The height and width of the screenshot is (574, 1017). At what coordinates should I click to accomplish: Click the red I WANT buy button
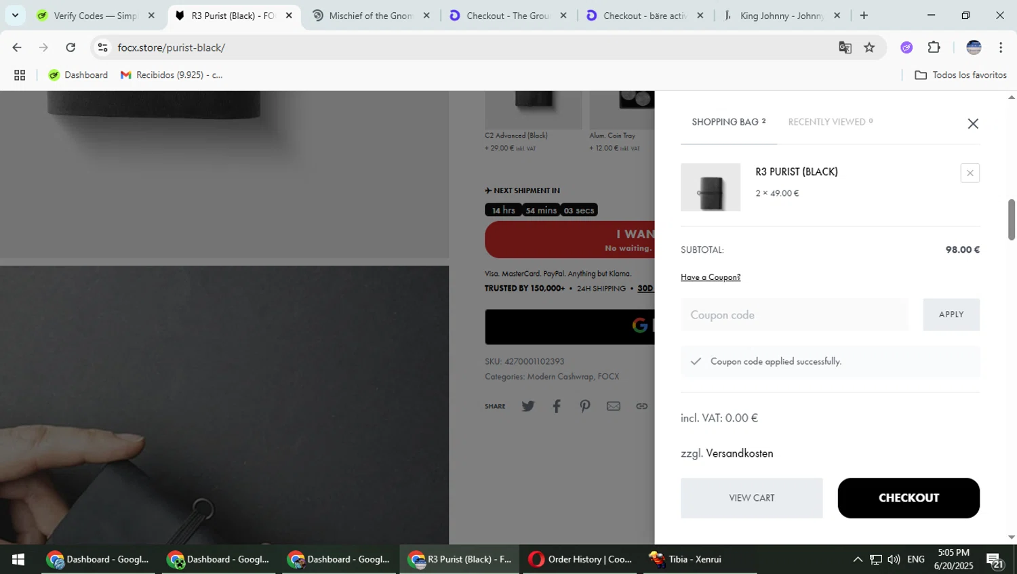[570, 239]
